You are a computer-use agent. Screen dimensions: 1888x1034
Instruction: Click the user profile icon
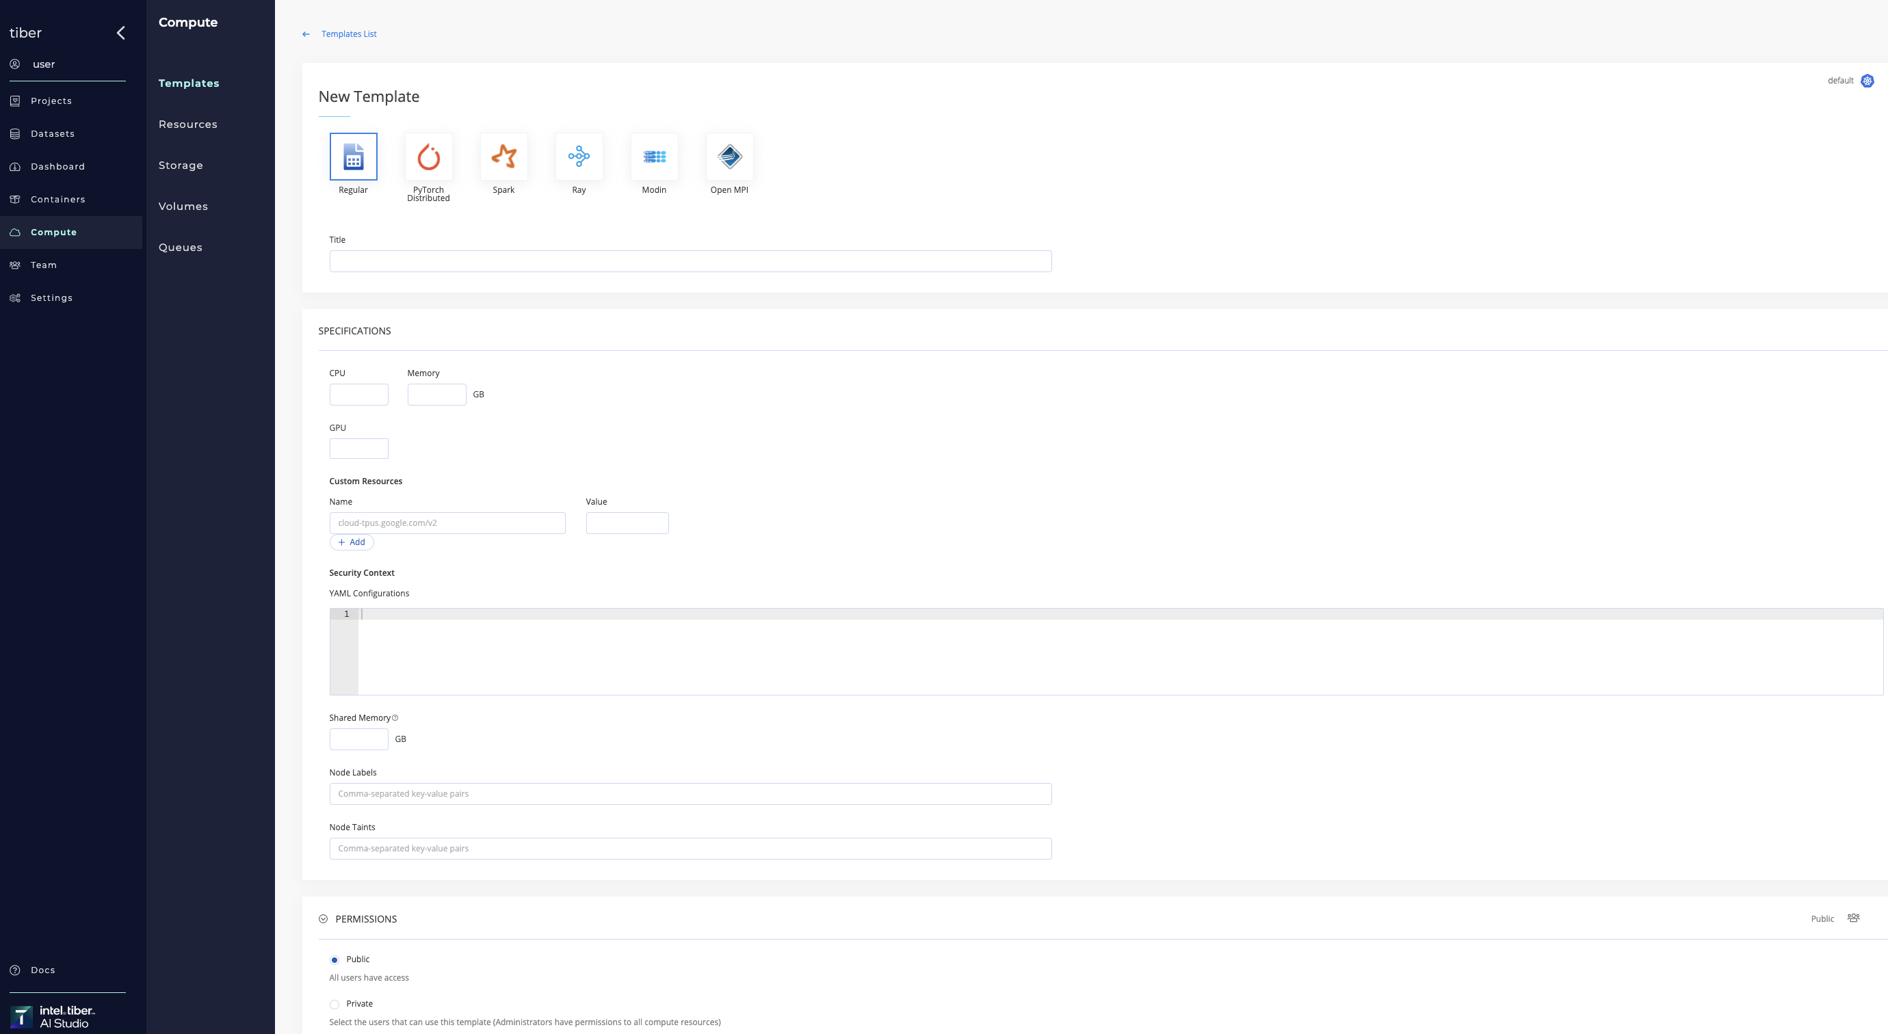tap(14, 64)
